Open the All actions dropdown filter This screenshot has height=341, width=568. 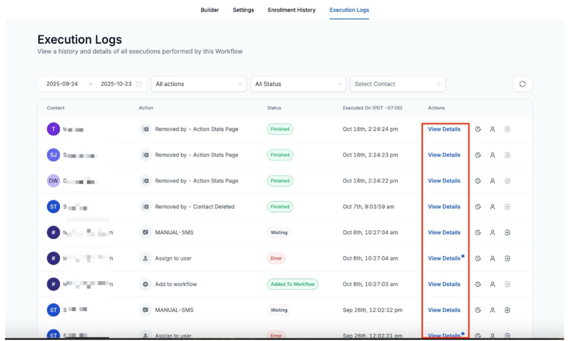(x=198, y=84)
